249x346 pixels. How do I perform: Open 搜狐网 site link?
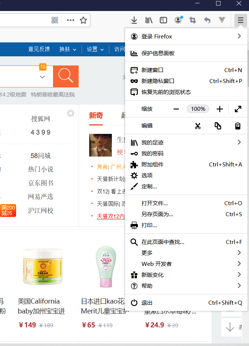click(40, 119)
